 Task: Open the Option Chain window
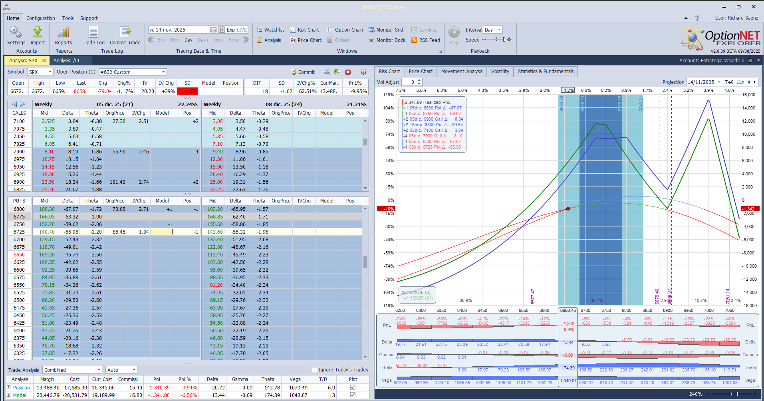pos(345,30)
